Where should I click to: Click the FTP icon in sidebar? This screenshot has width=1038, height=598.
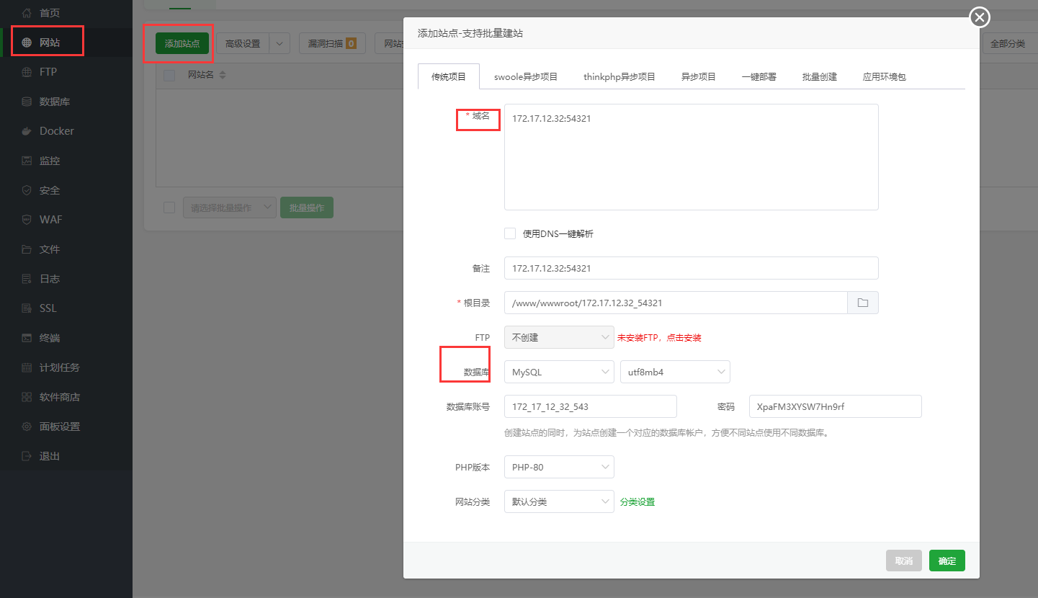(27, 72)
